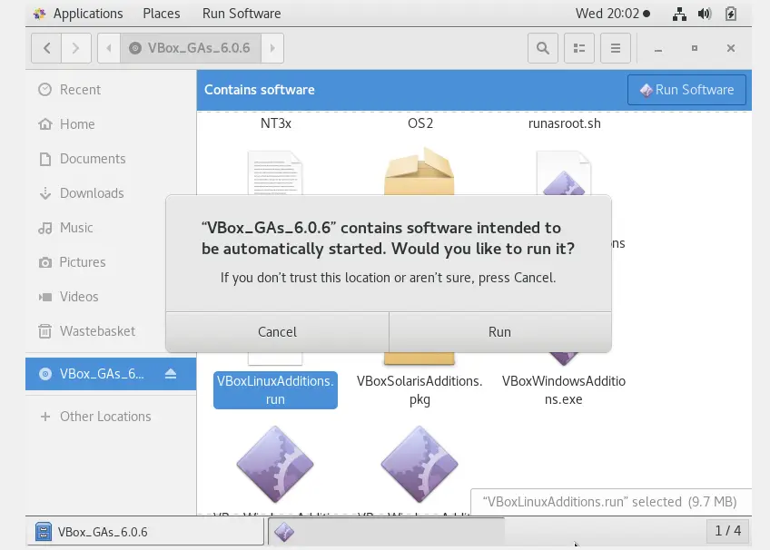Go forward with the forward arrow button
Image resolution: width=770 pixels, height=550 pixels.
point(76,48)
